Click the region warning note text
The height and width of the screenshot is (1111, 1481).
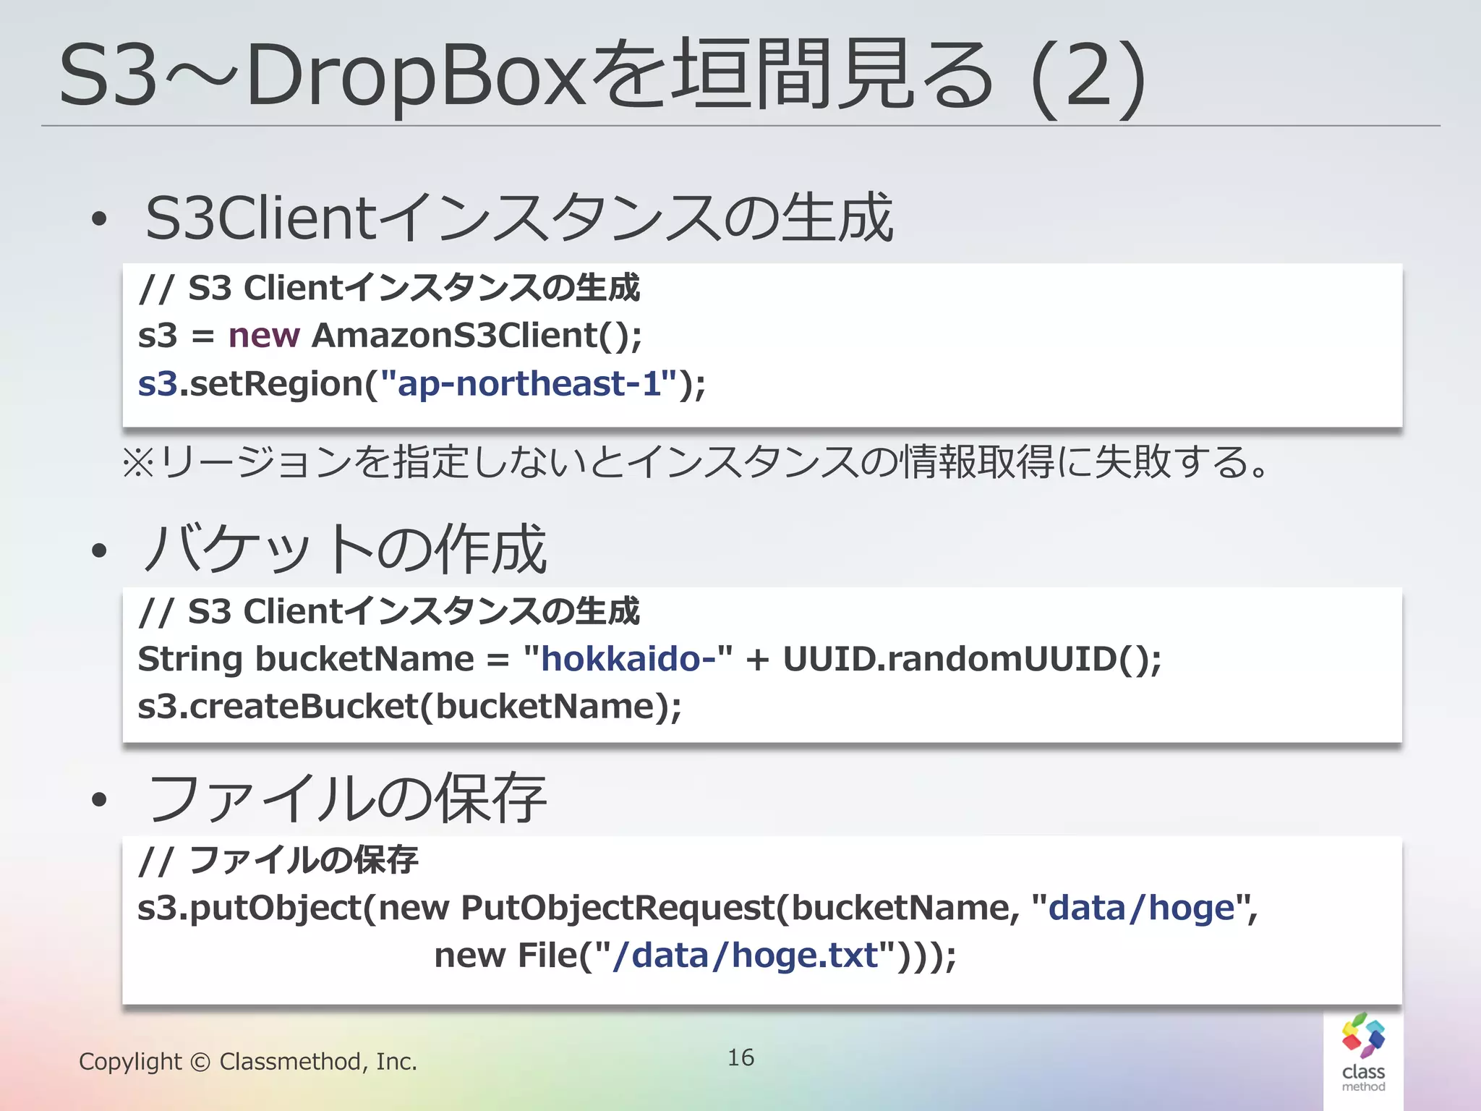(x=694, y=462)
